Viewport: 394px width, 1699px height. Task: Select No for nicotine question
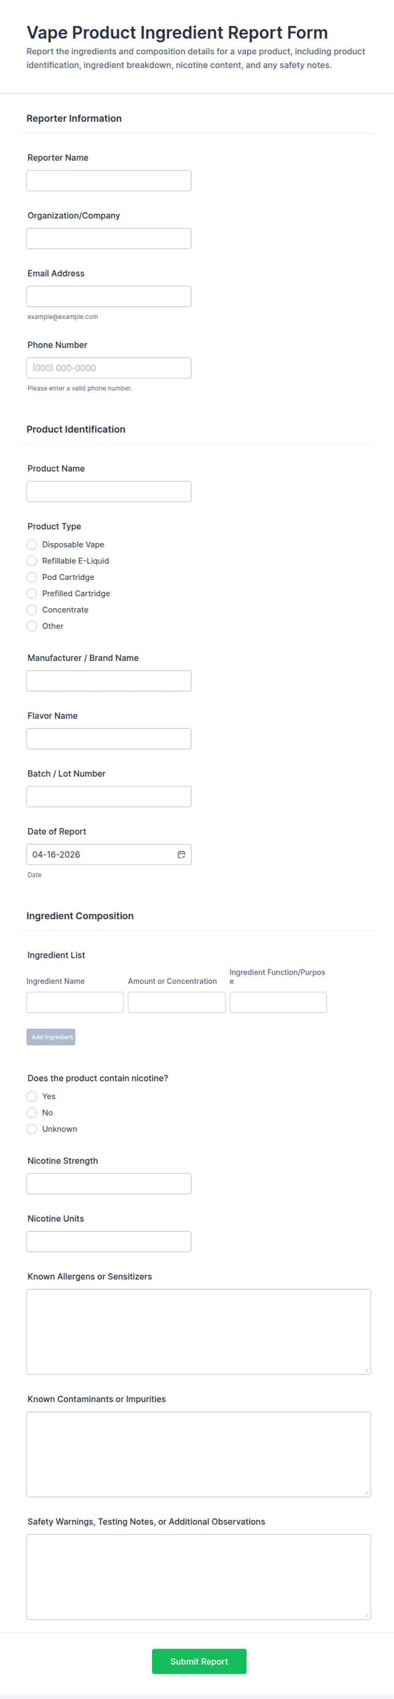pyautogui.click(x=32, y=1113)
